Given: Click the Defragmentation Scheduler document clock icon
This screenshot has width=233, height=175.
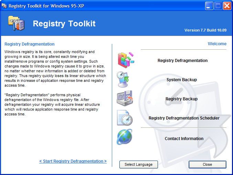Looking at the screenshot, I should [125, 118].
